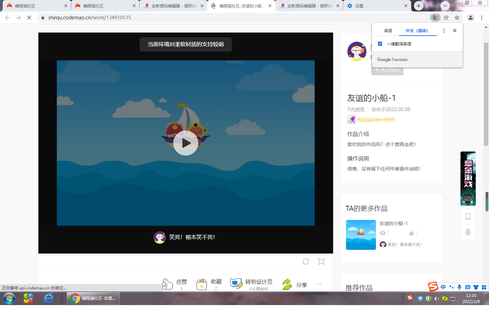Open translate popup three-dot options menu
This screenshot has height=321, width=489.
point(444,31)
